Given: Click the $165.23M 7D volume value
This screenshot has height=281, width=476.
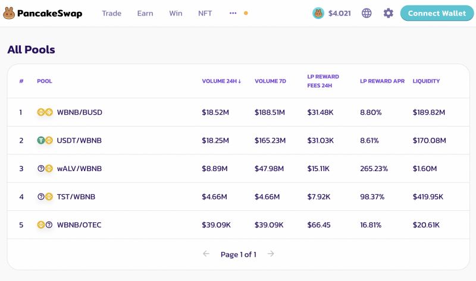Looking at the screenshot, I should click(270, 141).
